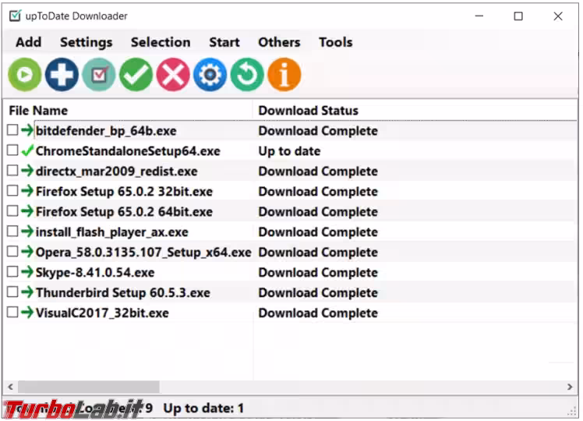
Task: Click arrow icon beside Thunderbird Setup 60.5.3.exe
Action: [27, 292]
